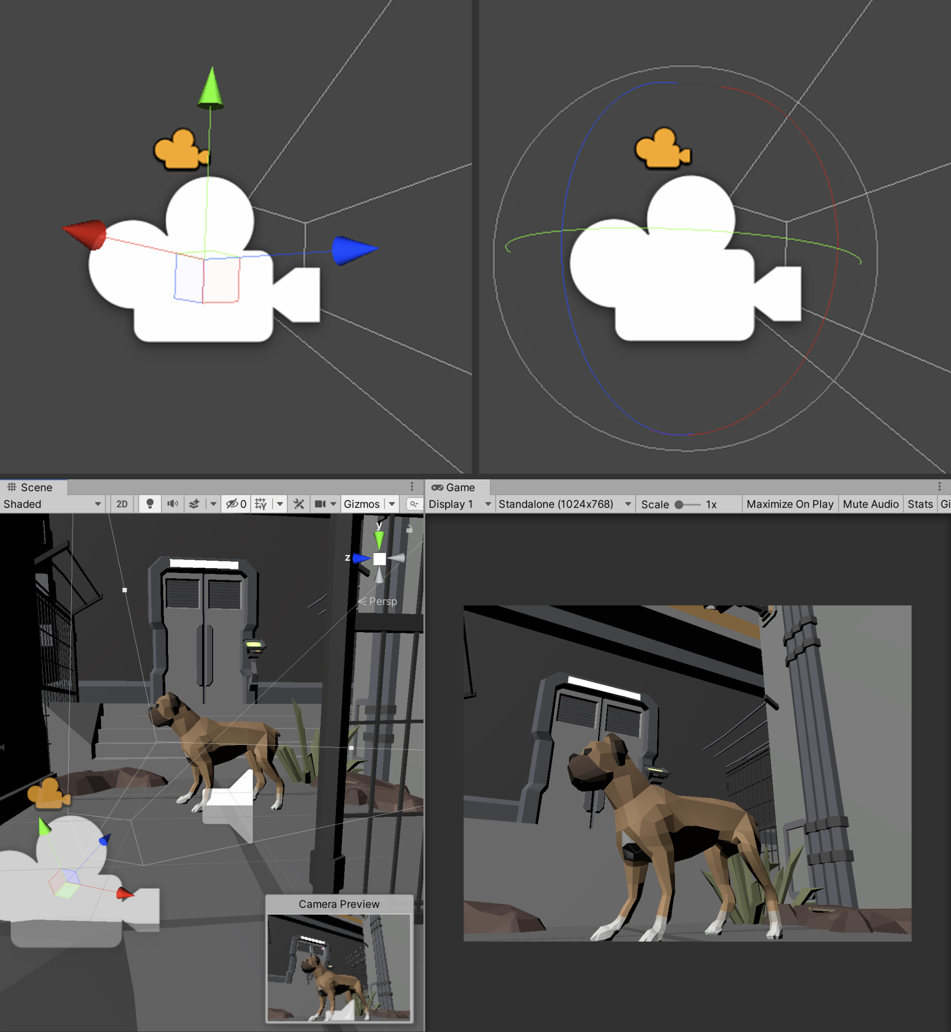The height and width of the screenshot is (1032, 951).
Task: Toggle hidden objects visibility counter
Action: [236, 504]
